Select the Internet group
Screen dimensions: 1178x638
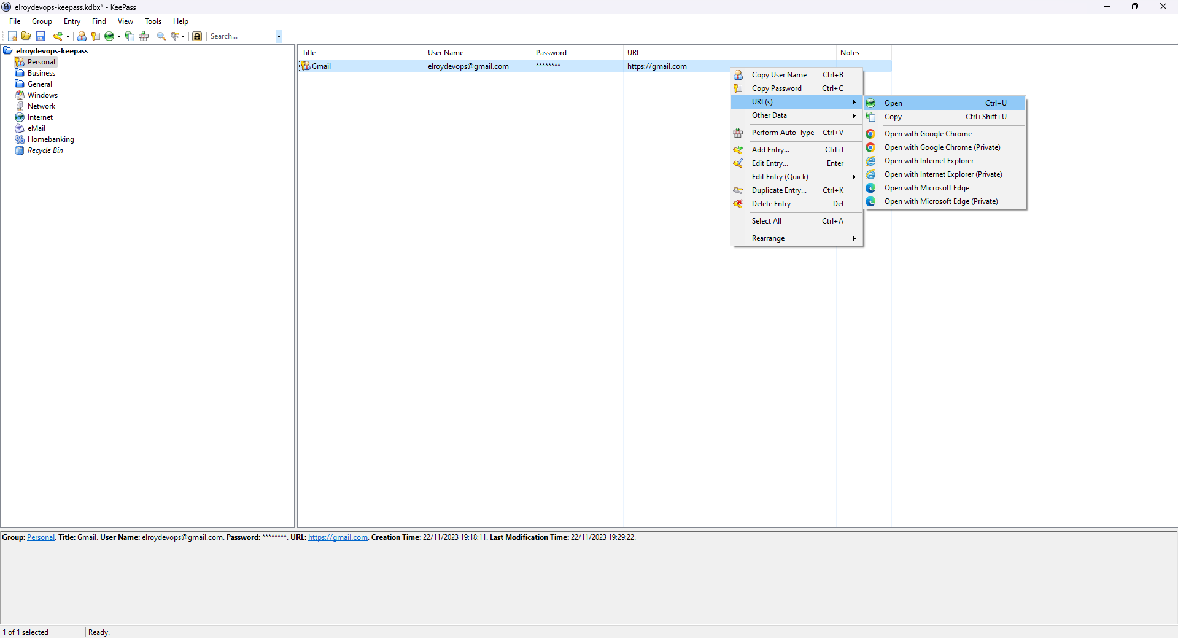(40, 117)
